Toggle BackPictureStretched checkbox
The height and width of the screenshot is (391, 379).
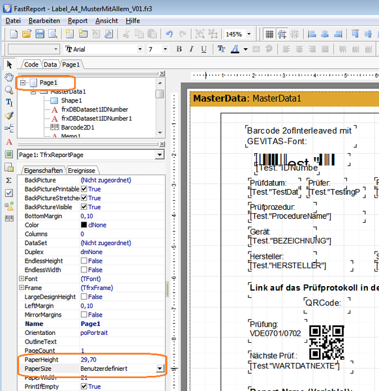(84, 198)
